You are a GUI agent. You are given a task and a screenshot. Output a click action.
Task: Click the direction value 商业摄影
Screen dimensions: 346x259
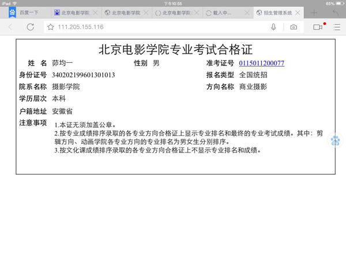click(253, 87)
